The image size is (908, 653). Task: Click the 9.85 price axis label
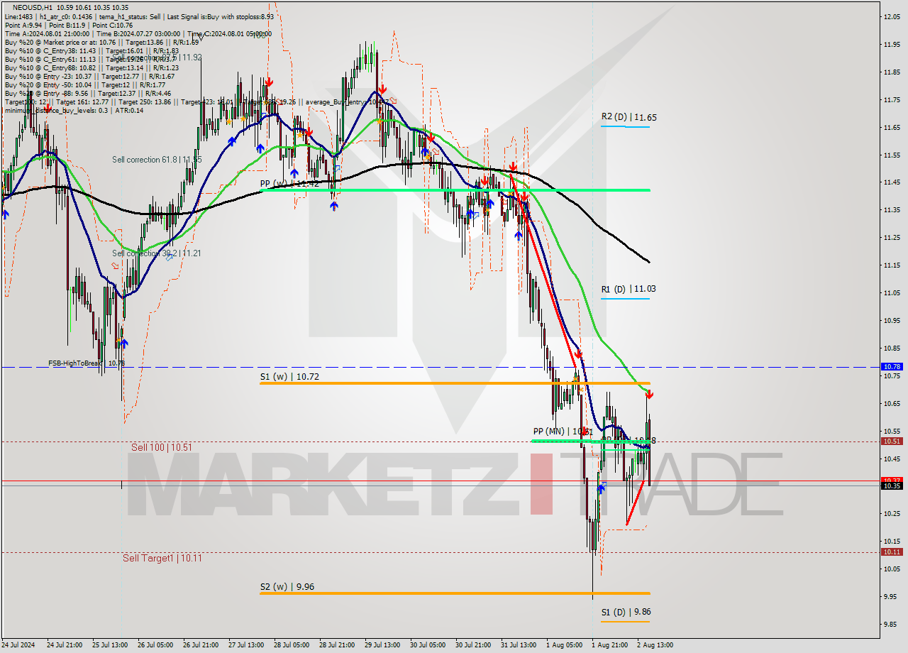pyautogui.click(x=892, y=624)
